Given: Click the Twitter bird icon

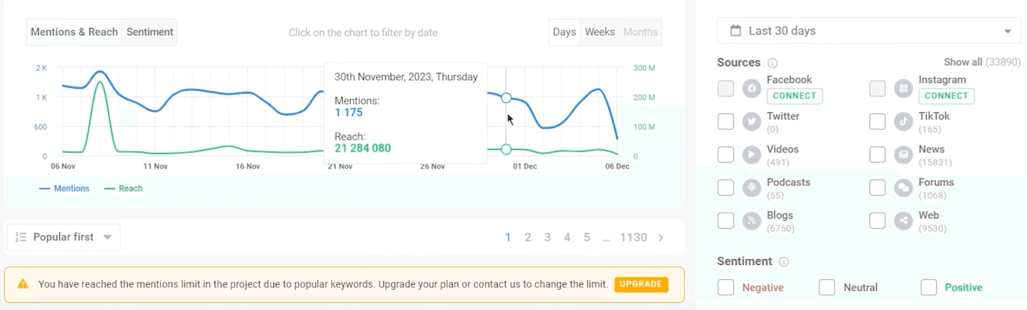Looking at the screenshot, I should [x=752, y=121].
